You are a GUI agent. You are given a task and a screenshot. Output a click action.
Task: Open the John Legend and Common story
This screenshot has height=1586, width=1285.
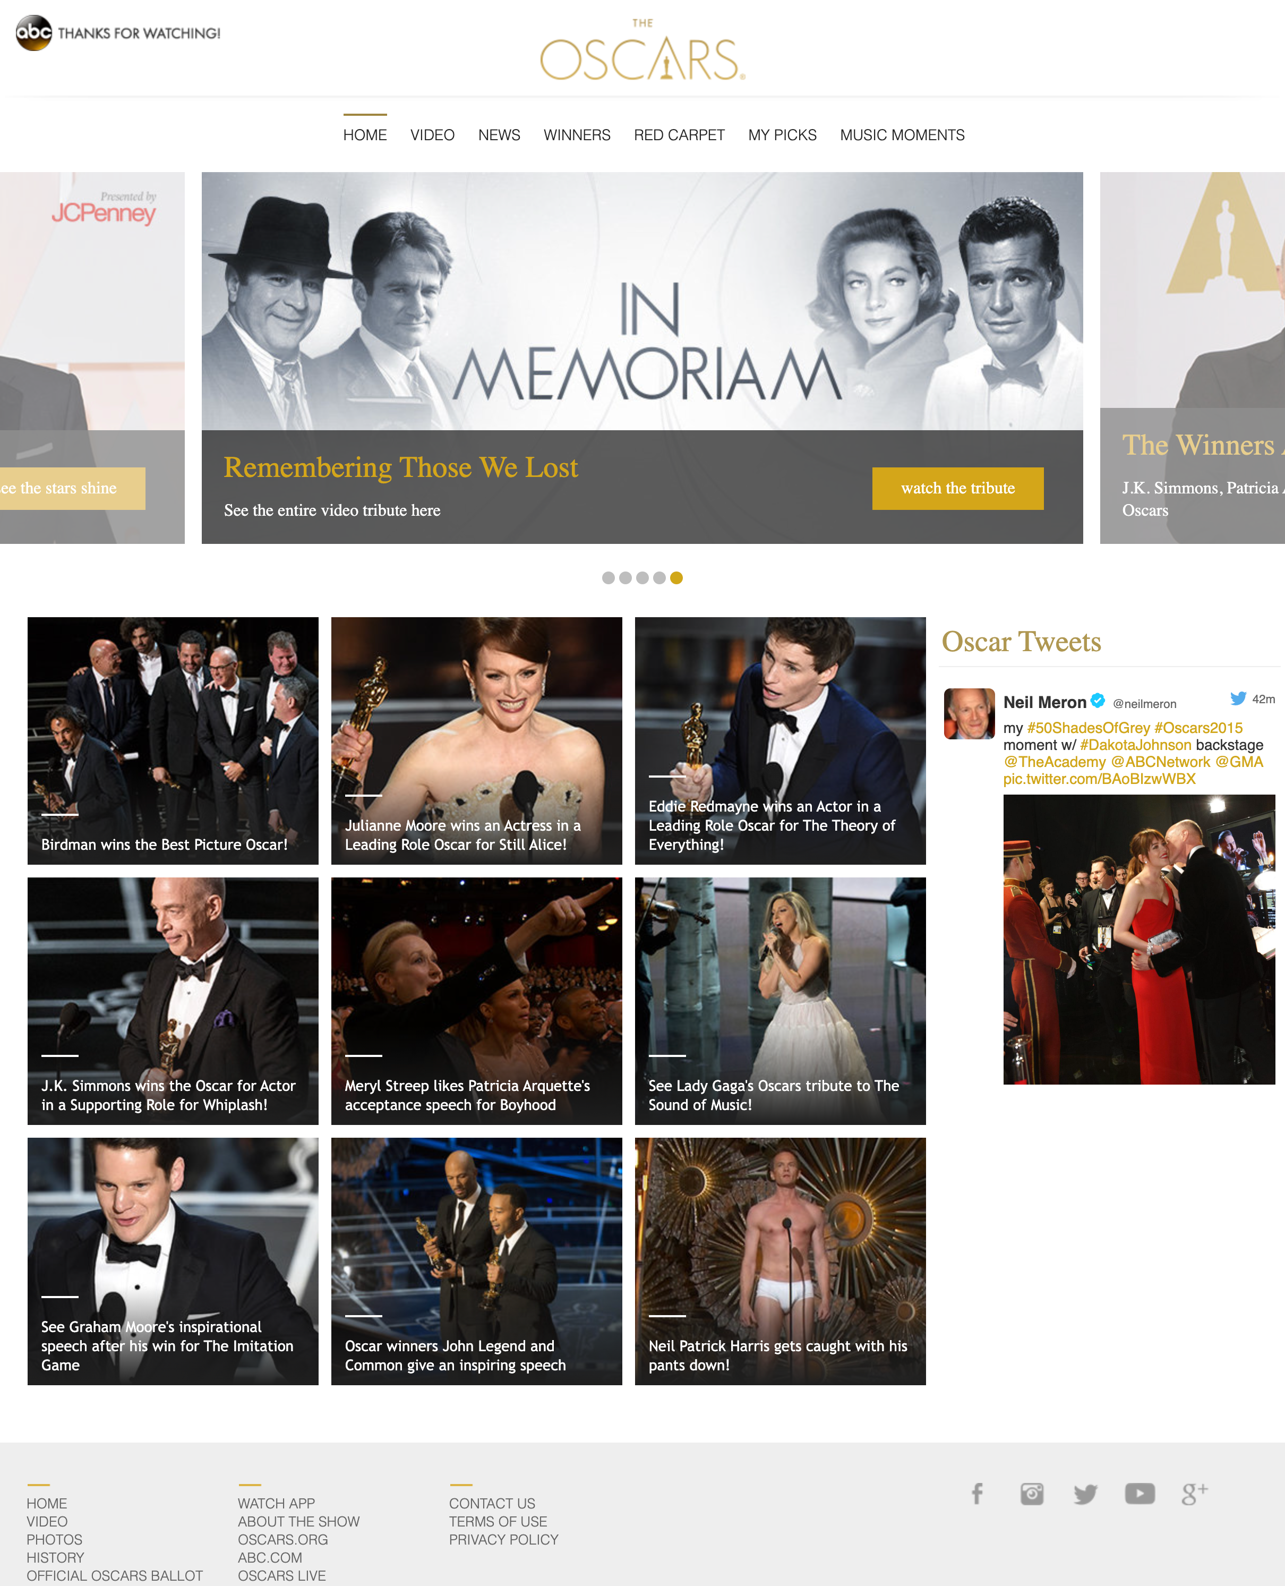pyautogui.click(x=476, y=1261)
